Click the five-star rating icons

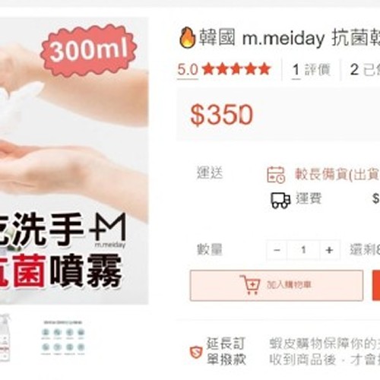236,69
